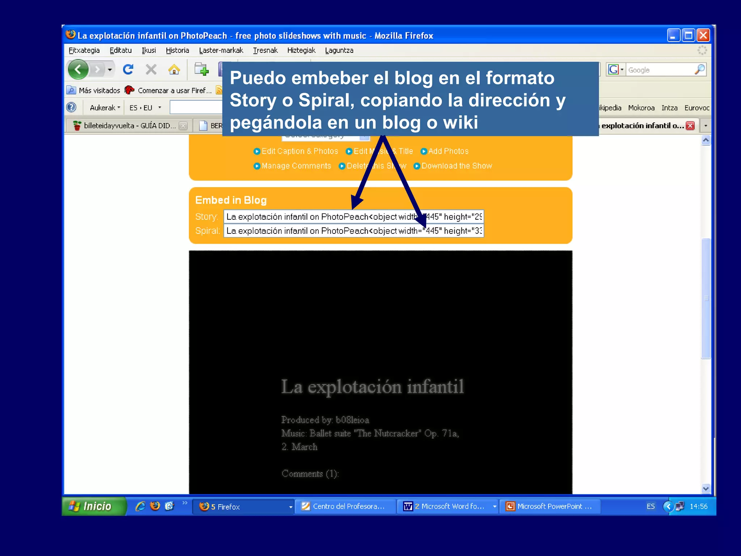The image size is (741, 556).
Task: Click the Add Photos link
Action: tap(445, 151)
